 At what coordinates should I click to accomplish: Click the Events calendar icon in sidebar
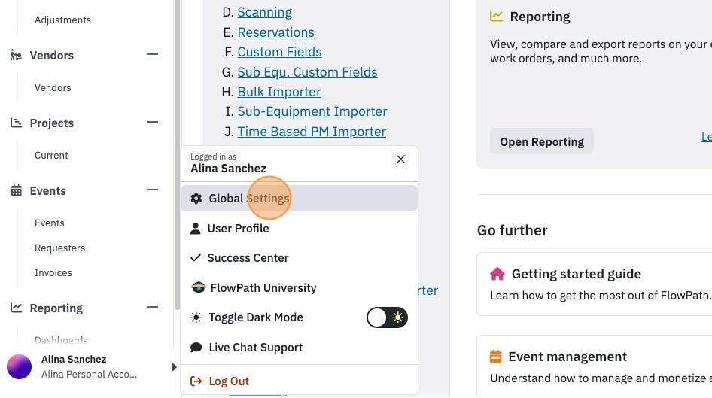[x=17, y=190]
